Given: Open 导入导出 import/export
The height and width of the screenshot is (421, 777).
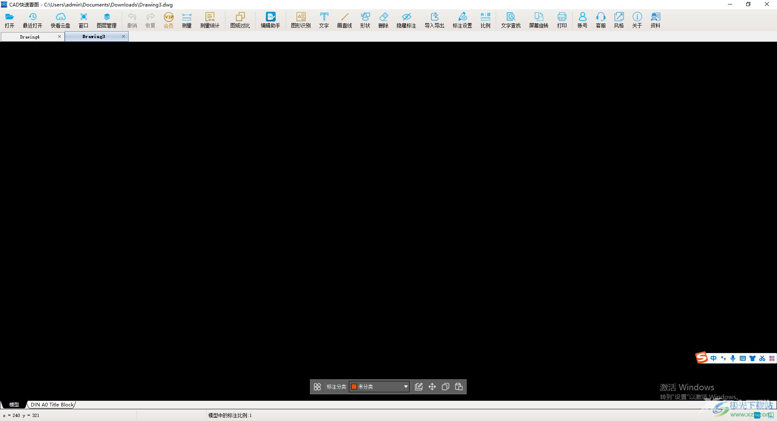Looking at the screenshot, I should pos(434,20).
